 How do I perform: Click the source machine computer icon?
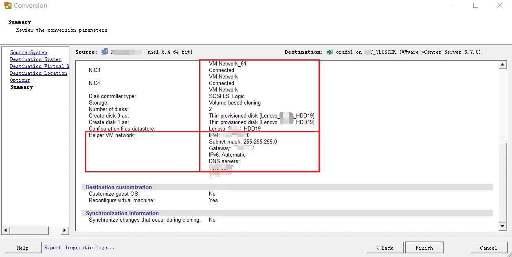click(104, 52)
